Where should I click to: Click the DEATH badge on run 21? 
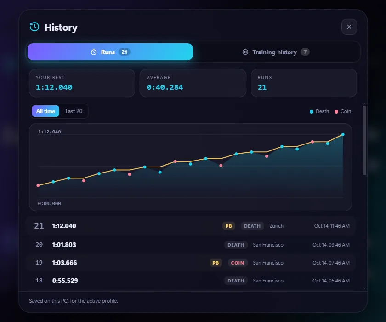point(252,226)
